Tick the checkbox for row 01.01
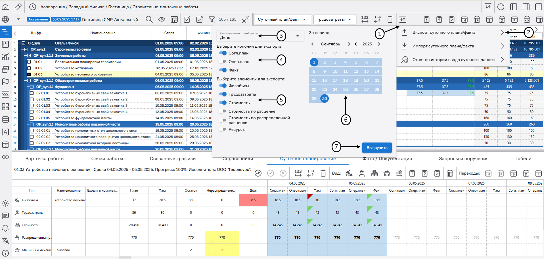 (x=29, y=62)
